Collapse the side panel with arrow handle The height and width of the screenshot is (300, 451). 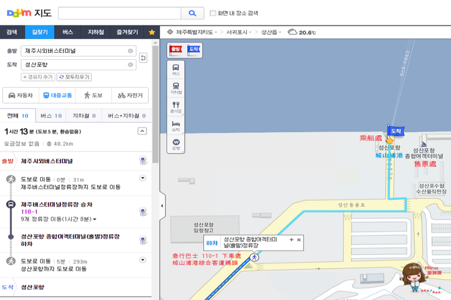click(162, 206)
